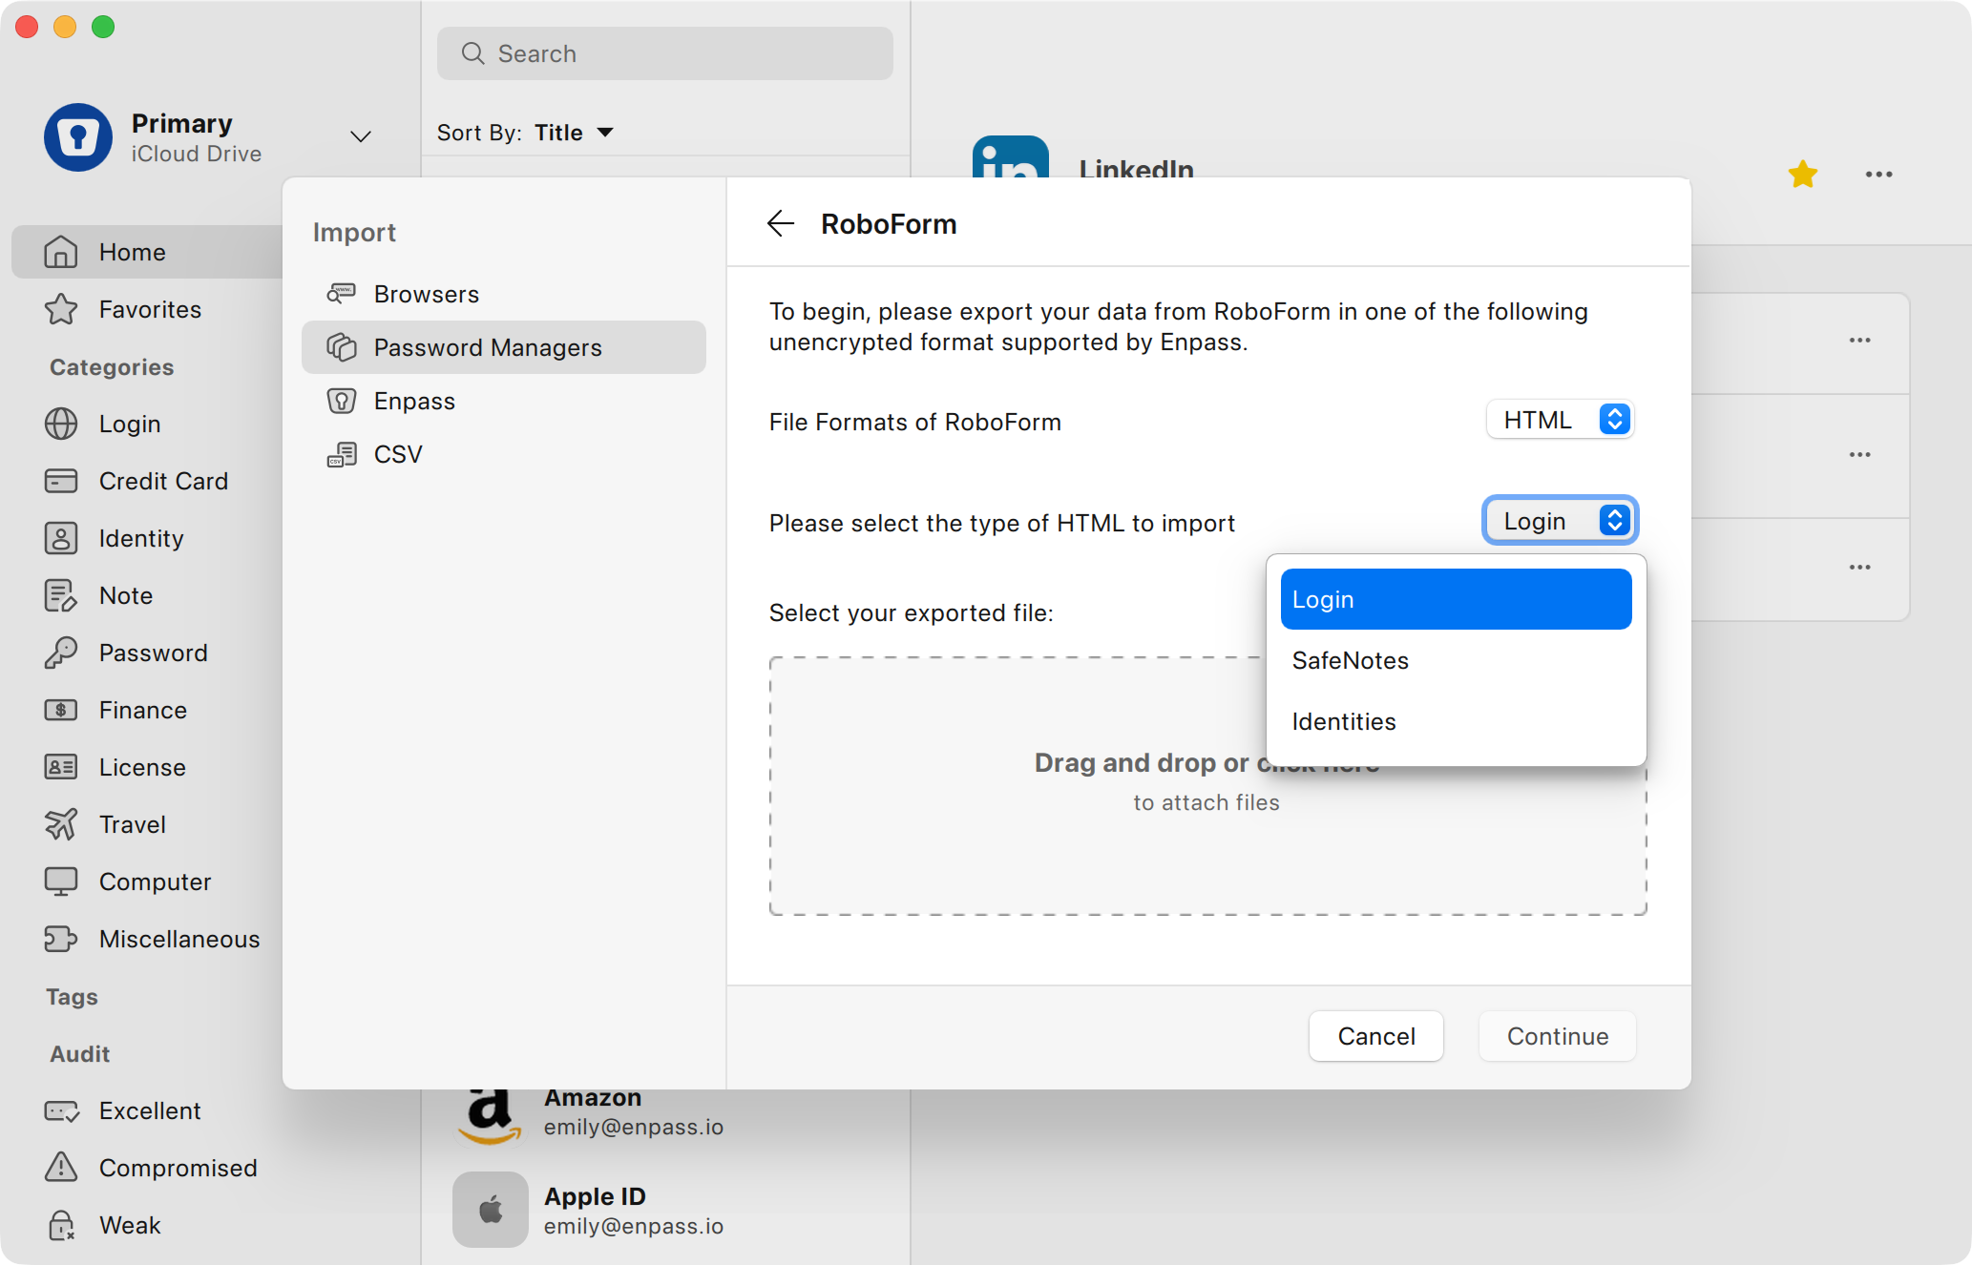
Task: Click the drag and drop file area
Action: (1207, 786)
